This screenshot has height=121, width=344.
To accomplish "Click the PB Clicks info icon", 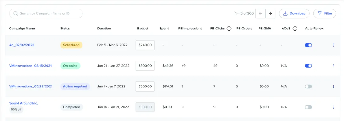I will point(229,29).
